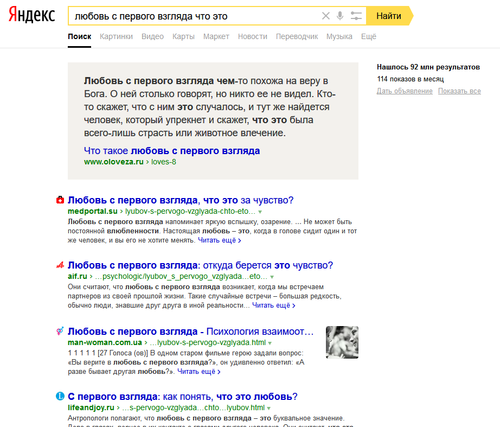Clear the search query with X icon

tap(326, 16)
